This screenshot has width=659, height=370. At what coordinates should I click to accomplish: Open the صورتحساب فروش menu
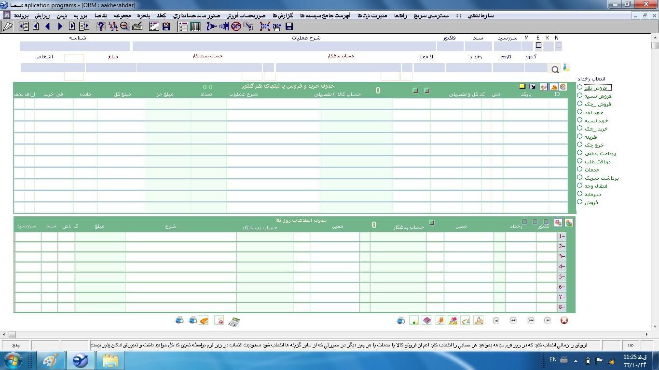(246, 15)
